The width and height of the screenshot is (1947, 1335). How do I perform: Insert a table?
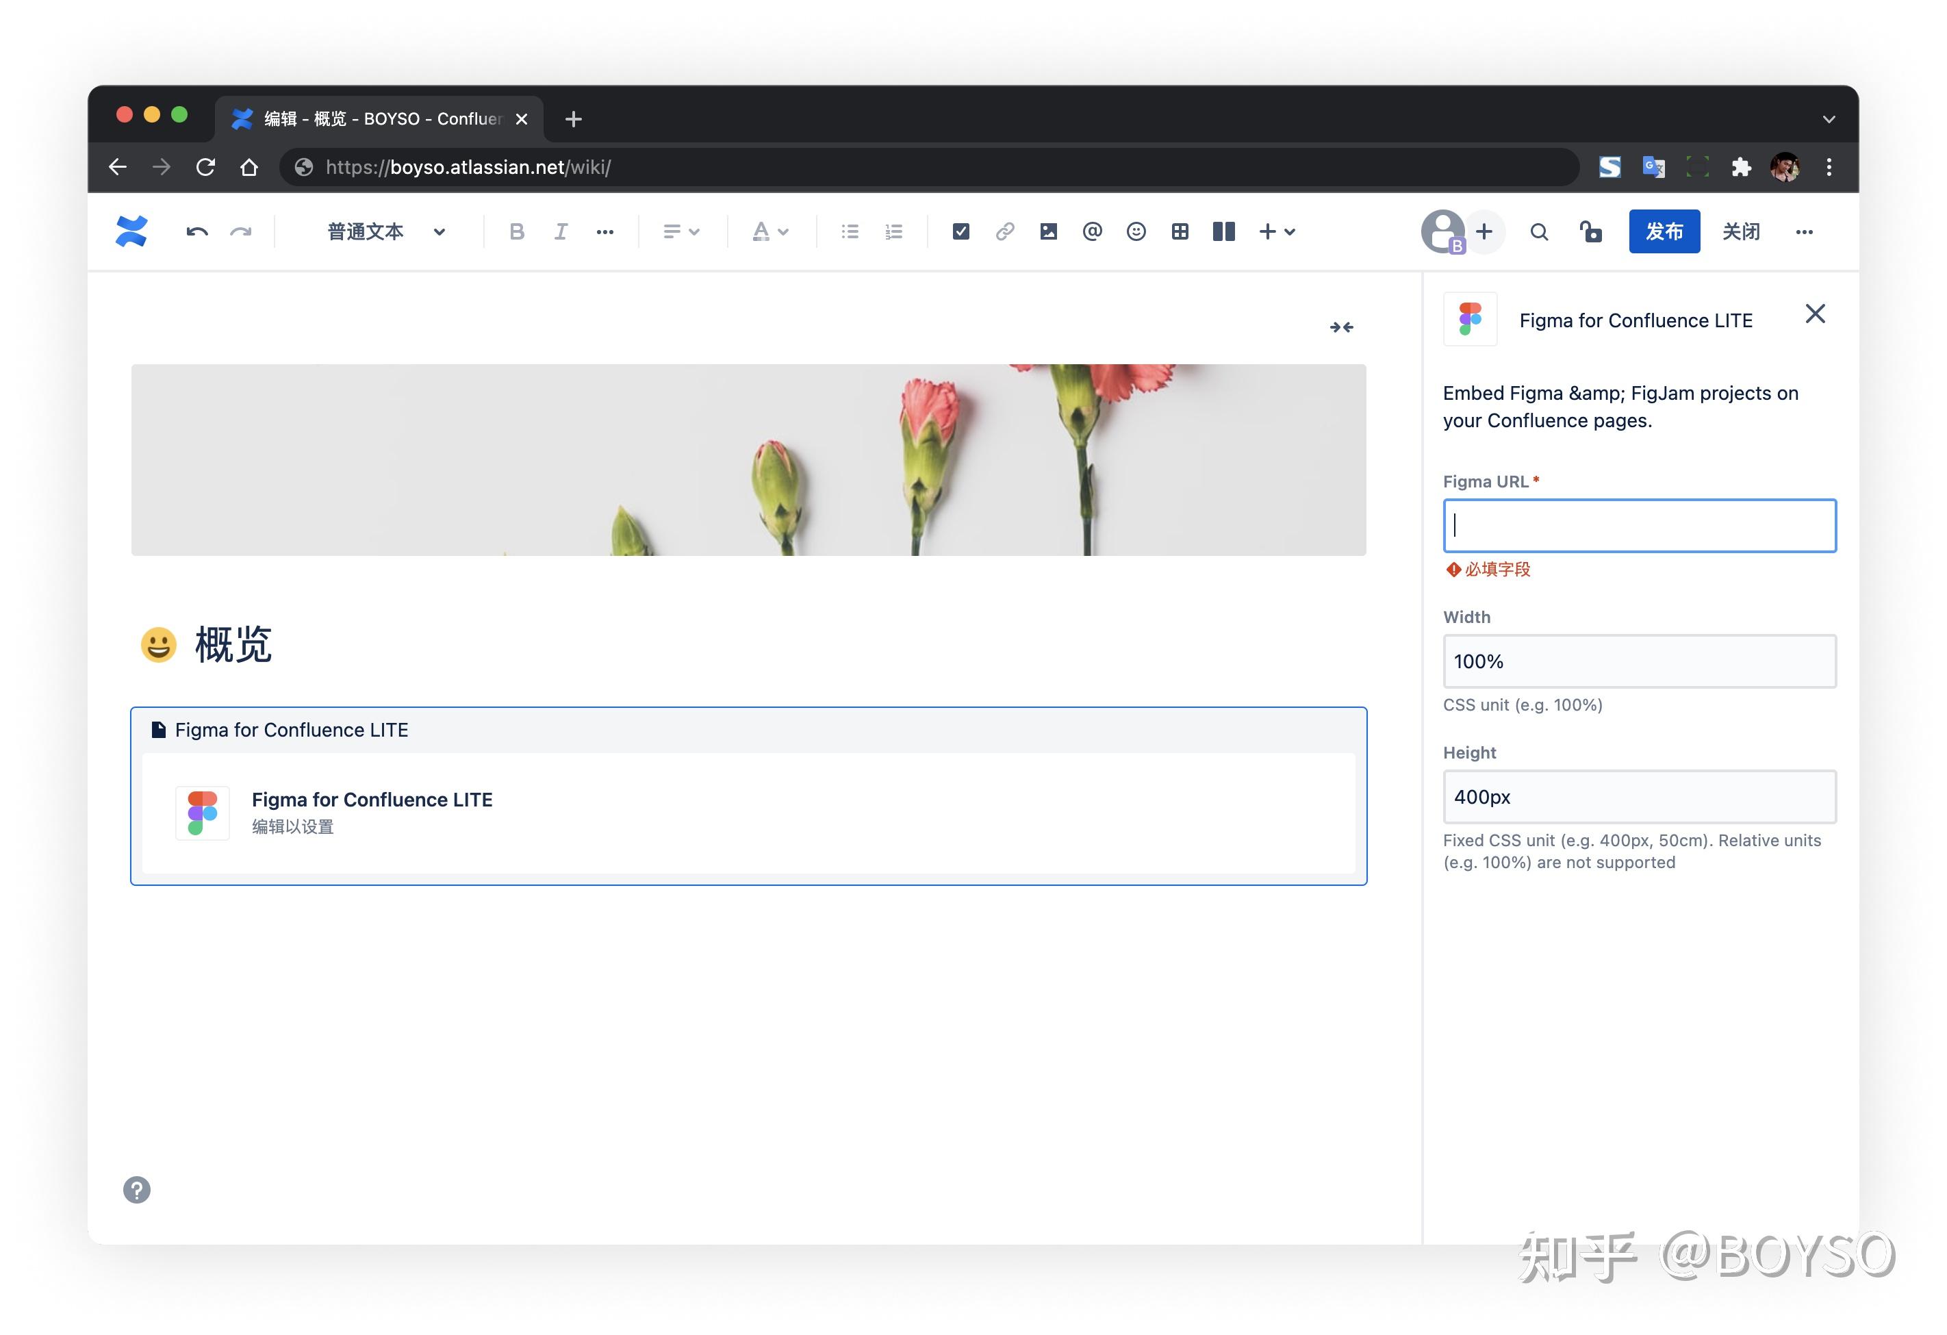click(1180, 232)
